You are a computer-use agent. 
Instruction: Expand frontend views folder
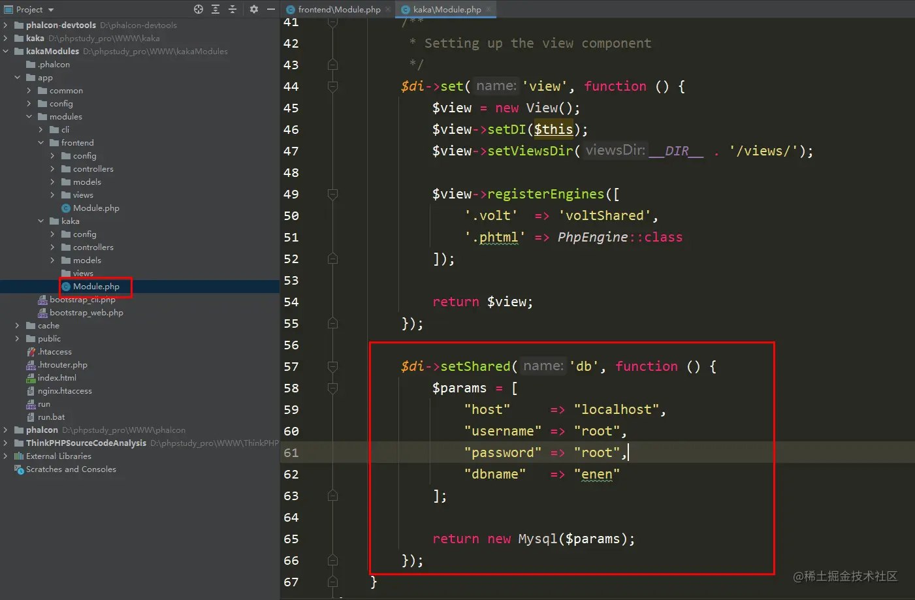(53, 195)
